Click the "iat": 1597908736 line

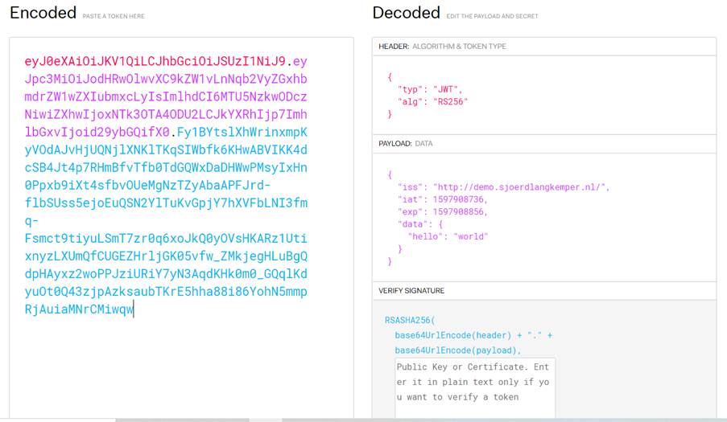pos(442,199)
